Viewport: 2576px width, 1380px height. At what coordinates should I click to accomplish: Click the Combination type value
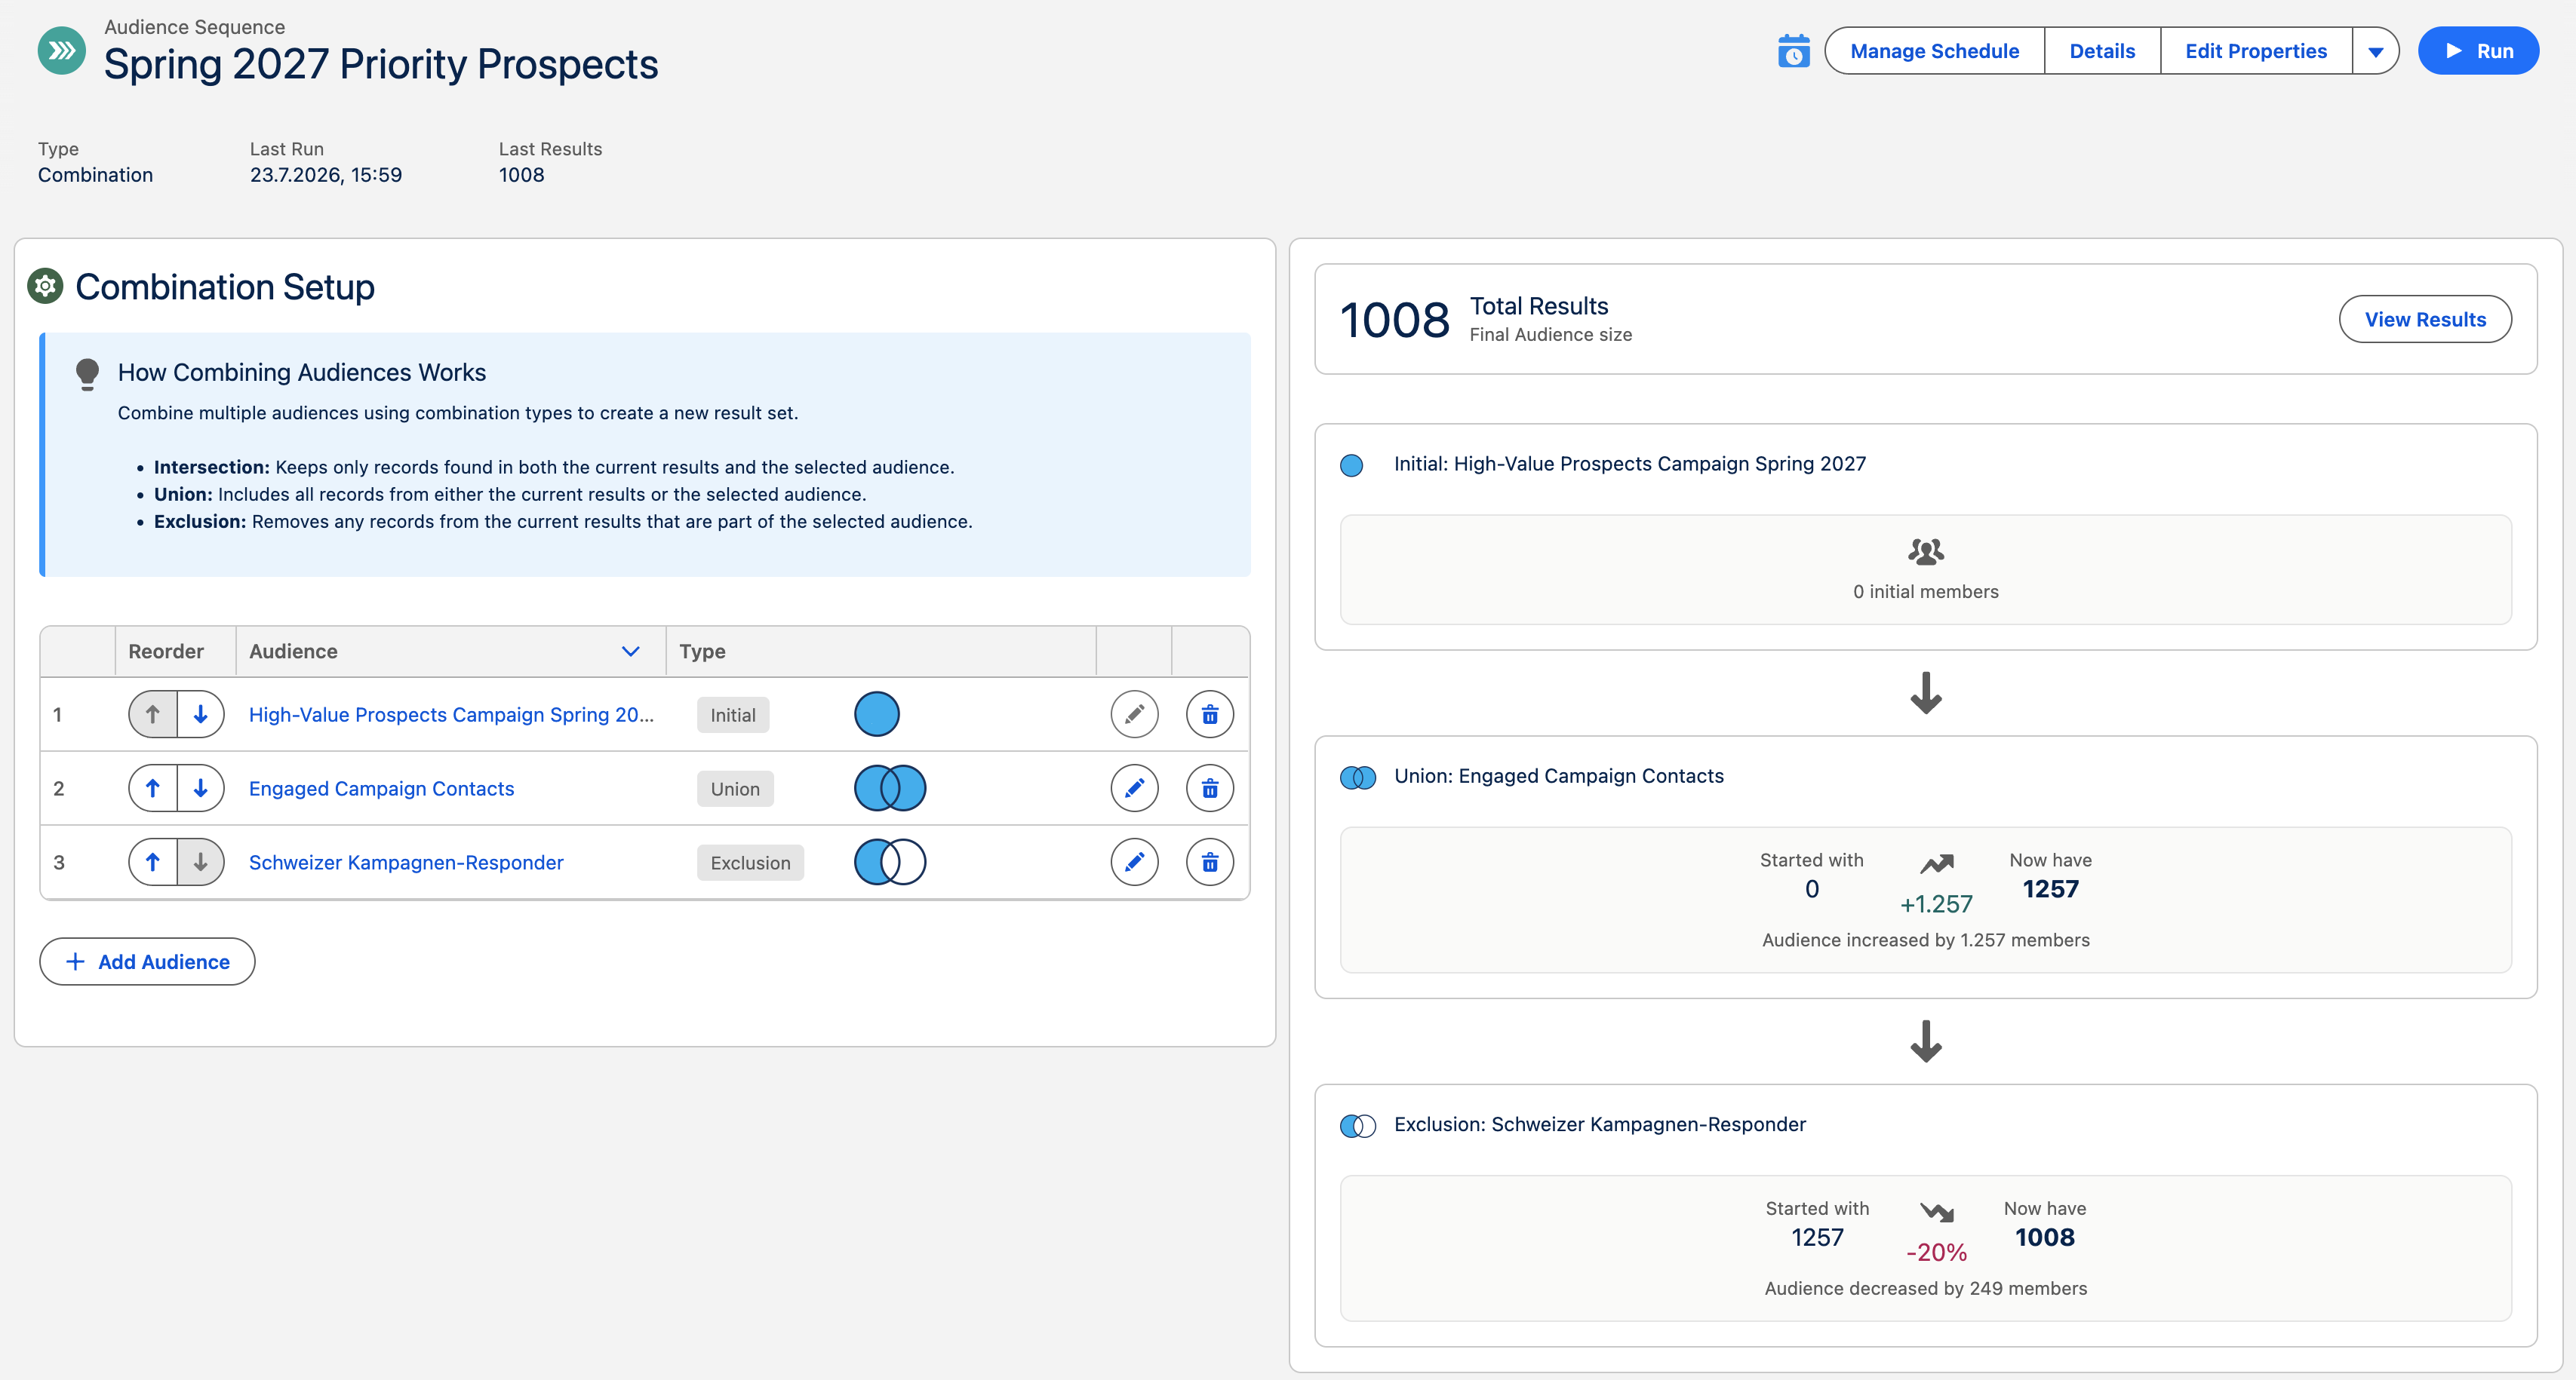click(95, 175)
